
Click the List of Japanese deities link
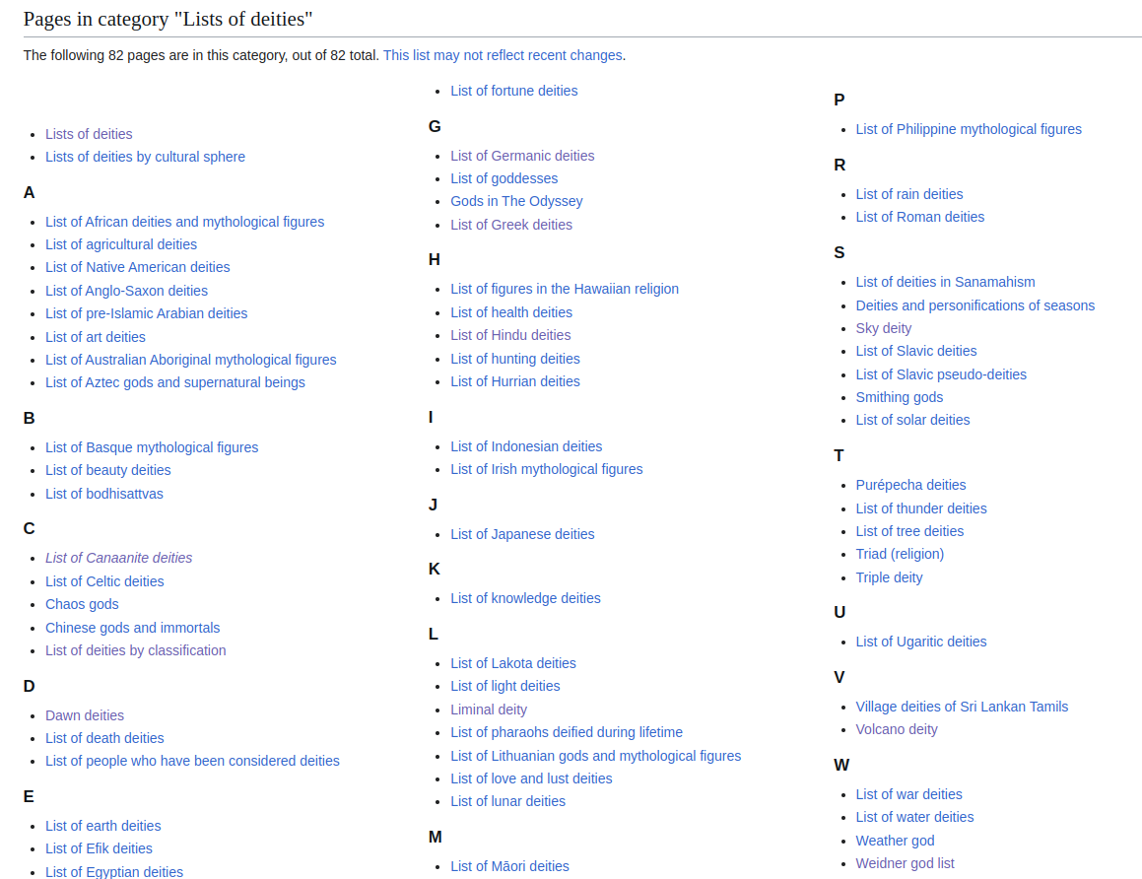(x=522, y=533)
